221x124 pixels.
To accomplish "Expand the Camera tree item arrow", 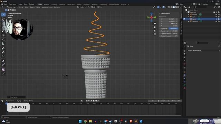I will [189, 14].
